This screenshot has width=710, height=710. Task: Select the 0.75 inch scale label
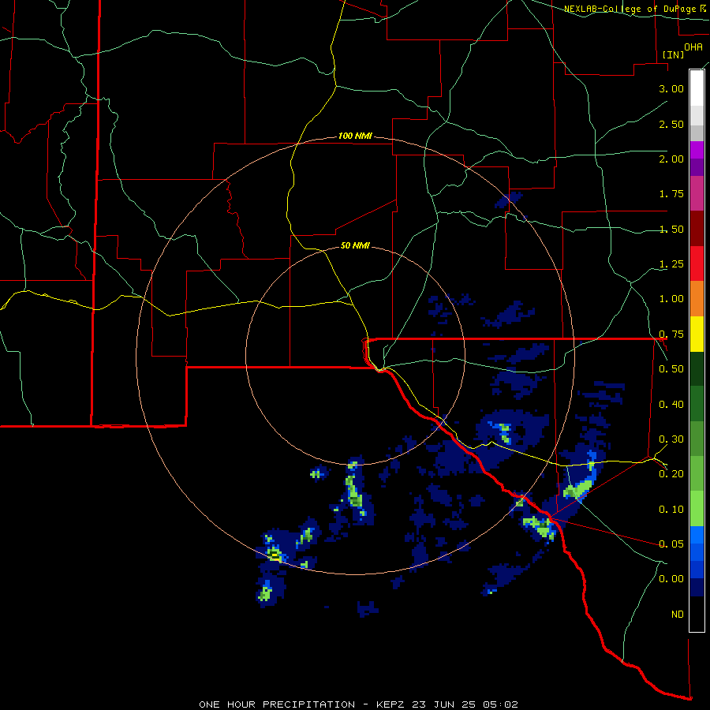pyautogui.click(x=671, y=334)
